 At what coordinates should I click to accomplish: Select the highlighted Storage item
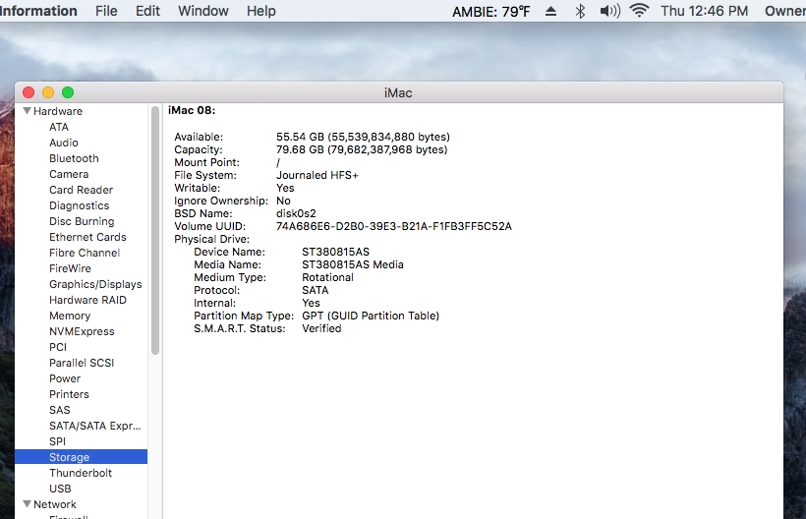tap(81, 457)
